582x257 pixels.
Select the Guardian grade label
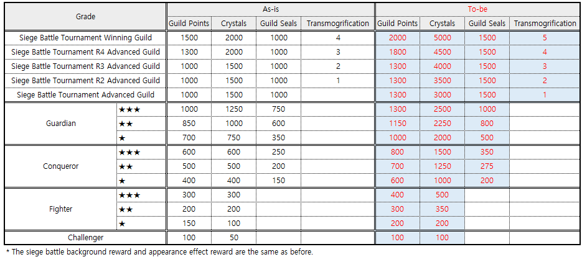pyautogui.click(x=61, y=124)
